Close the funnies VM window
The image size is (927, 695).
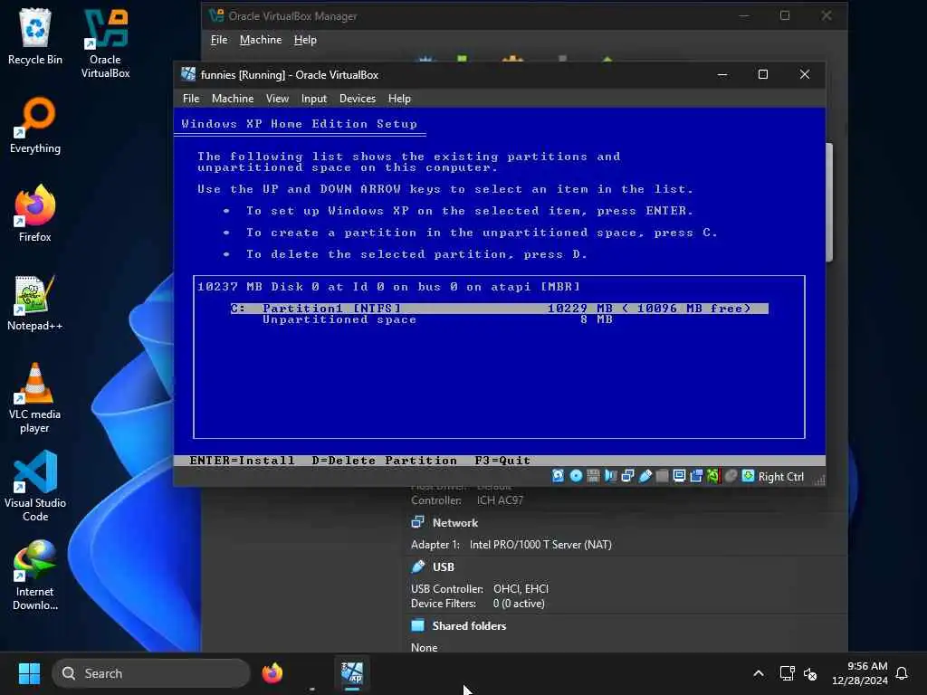(805, 74)
